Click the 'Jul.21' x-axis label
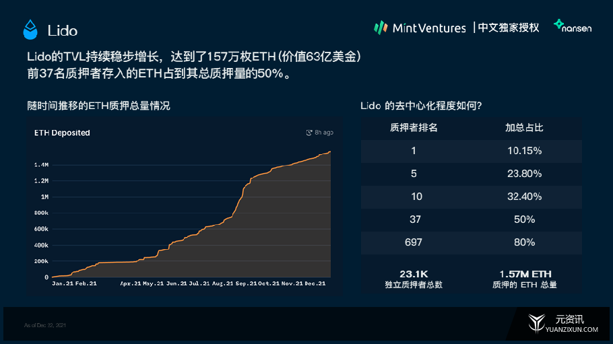 (x=199, y=283)
